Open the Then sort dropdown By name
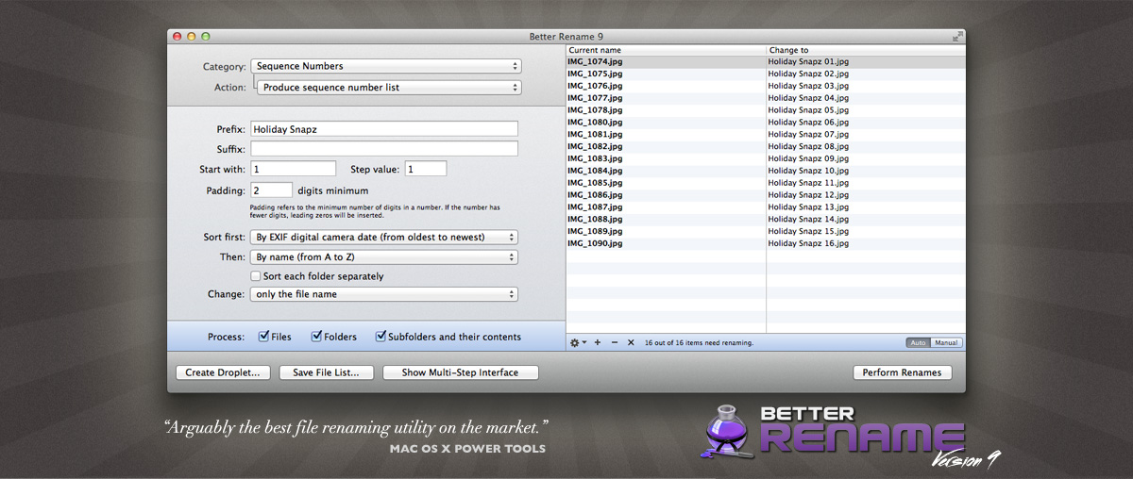The image size is (1133, 479). [384, 256]
